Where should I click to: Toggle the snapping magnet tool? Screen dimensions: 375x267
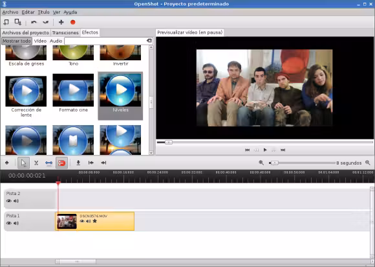pyautogui.click(x=61, y=163)
